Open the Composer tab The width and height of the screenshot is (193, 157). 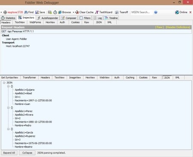point(69,18)
